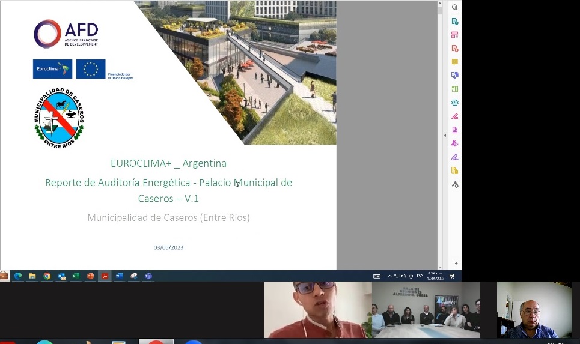Open the notification center icon
The width and height of the screenshot is (580, 344).
point(452,276)
